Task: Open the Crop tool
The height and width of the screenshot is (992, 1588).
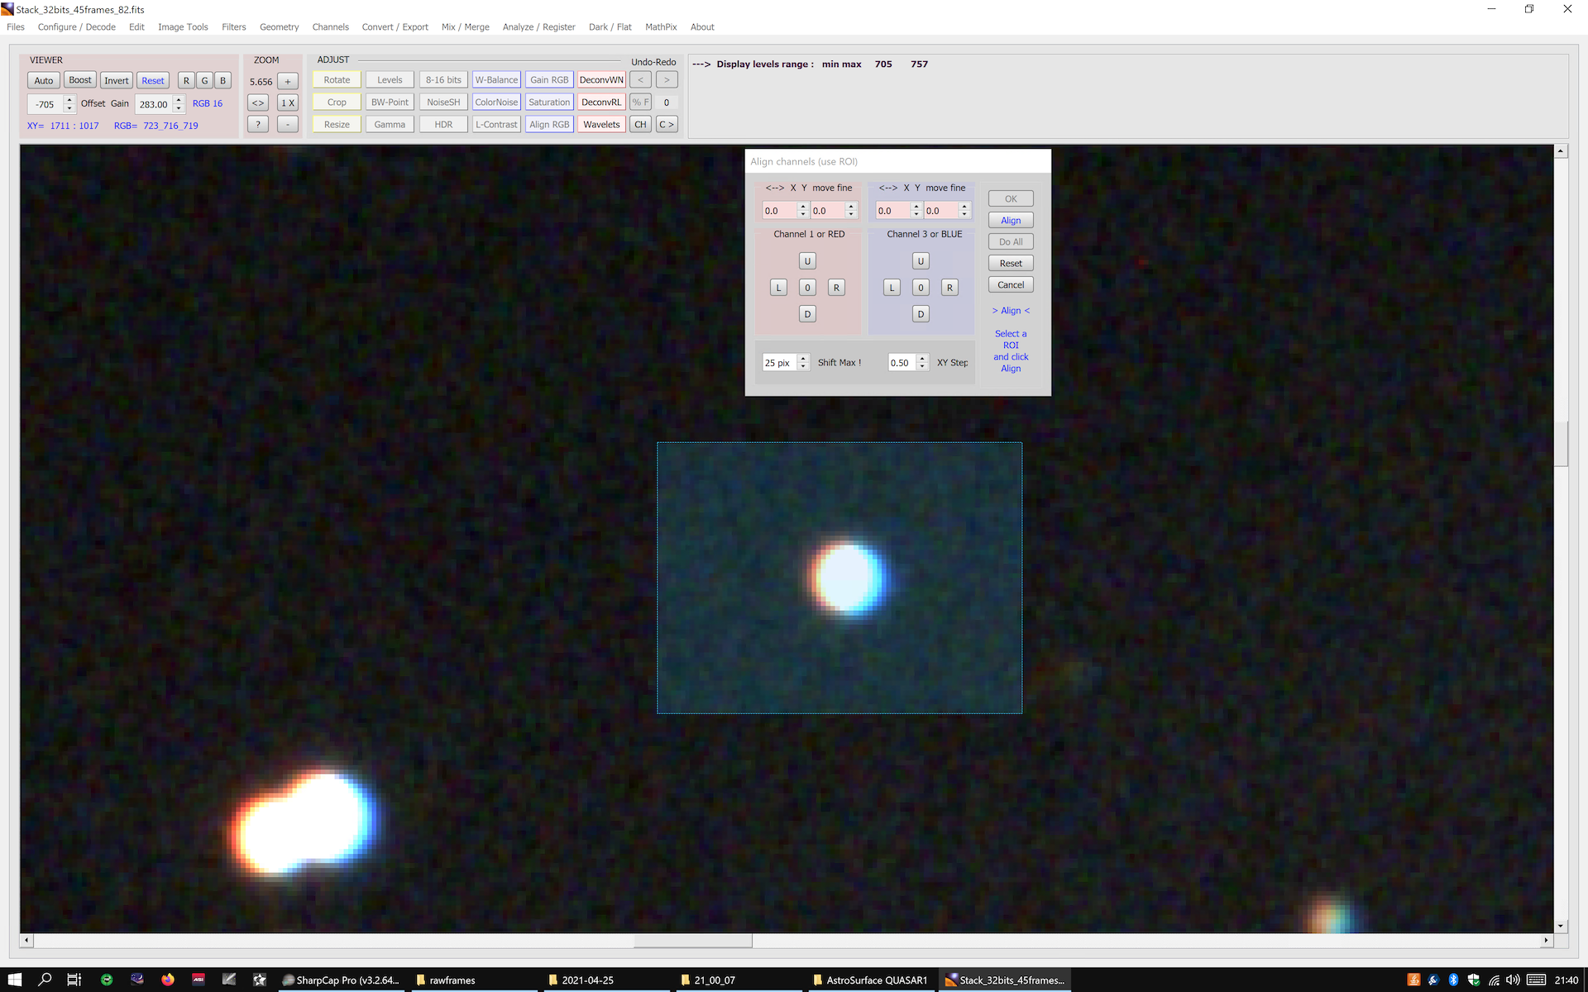Action: tap(337, 103)
